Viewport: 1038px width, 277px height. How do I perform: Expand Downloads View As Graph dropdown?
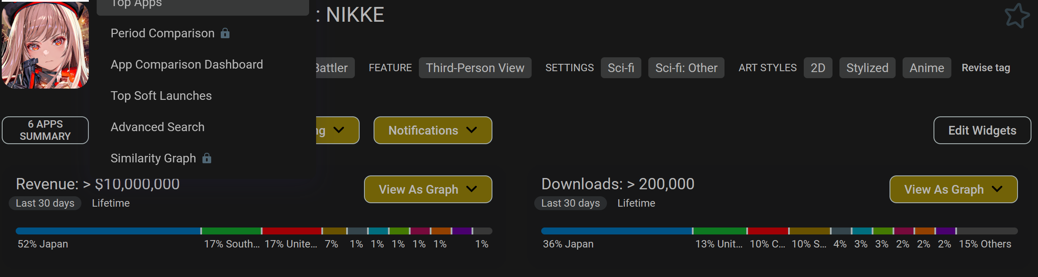coord(954,189)
